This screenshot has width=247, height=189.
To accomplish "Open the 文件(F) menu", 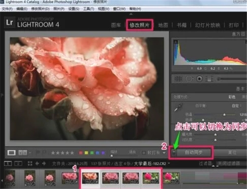I will 7,9.
